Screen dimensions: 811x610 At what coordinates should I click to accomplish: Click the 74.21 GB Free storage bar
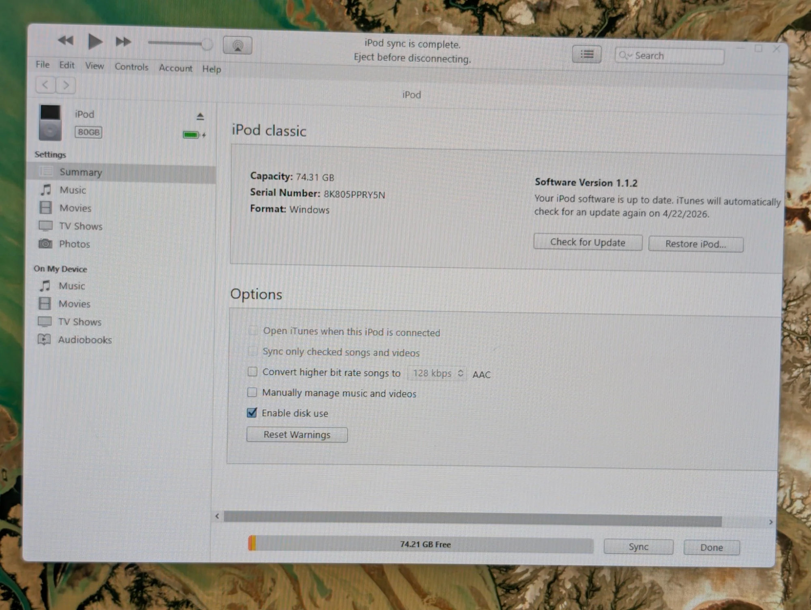click(421, 544)
